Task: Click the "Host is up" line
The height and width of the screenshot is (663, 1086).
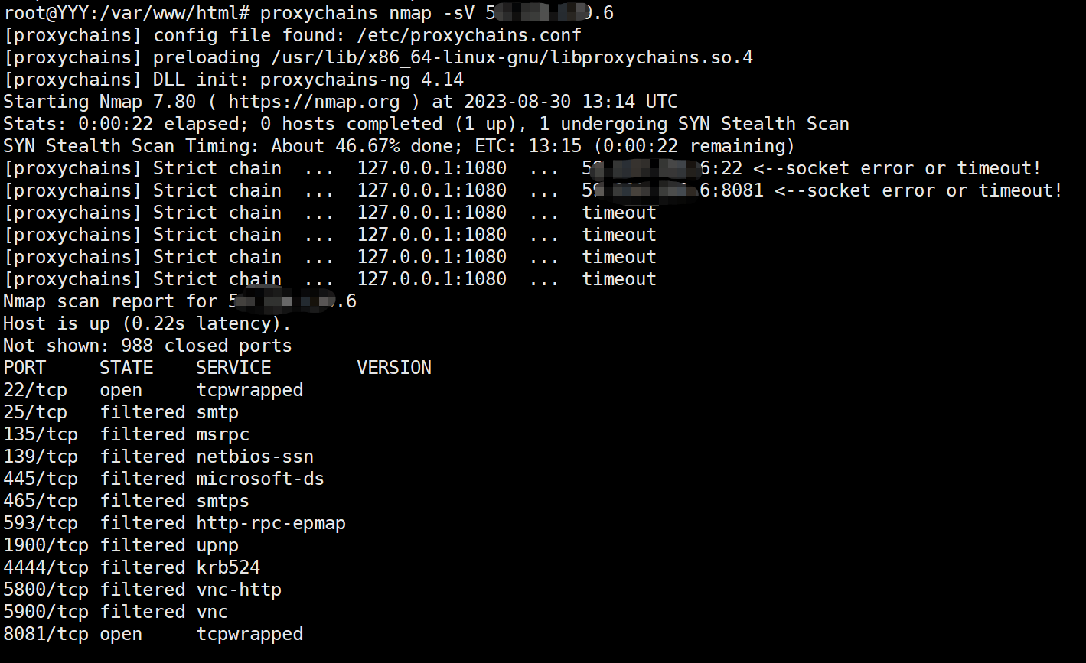Action: [147, 323]
